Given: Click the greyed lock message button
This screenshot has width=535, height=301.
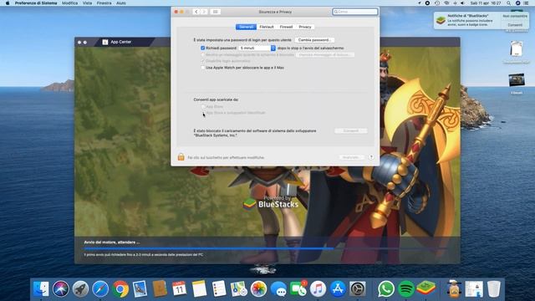Looking at the screenshot, I should 325,54.
